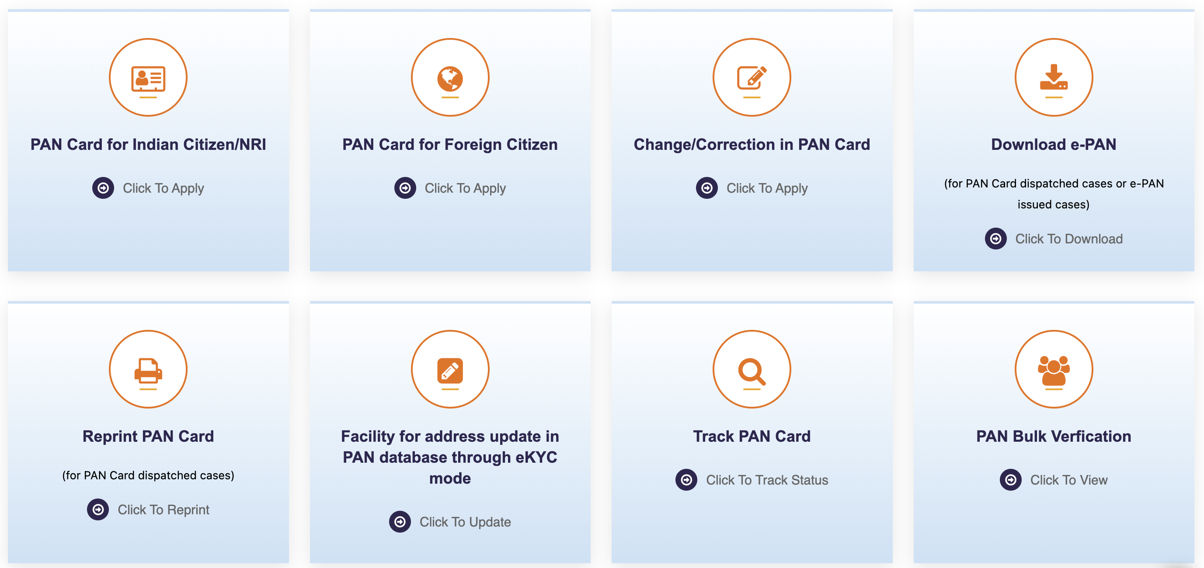Screen dimensions: 1204x568
Task: Open Click To Apply for Change/Correction in PAN
Action: (x=767, y=188)
